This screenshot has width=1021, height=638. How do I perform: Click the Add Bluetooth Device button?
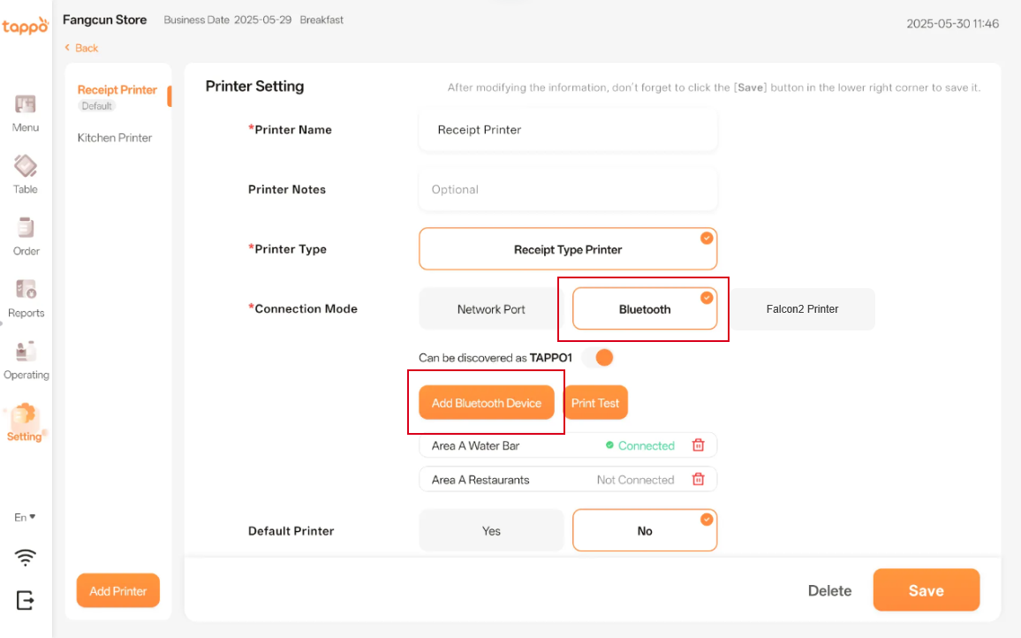[486, 403]
